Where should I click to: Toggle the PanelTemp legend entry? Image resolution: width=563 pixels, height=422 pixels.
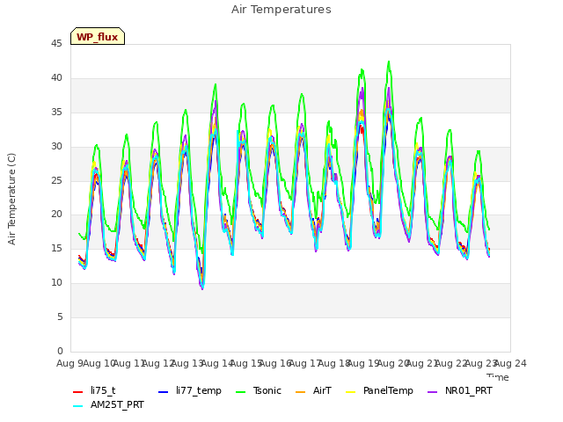point(379,390)
